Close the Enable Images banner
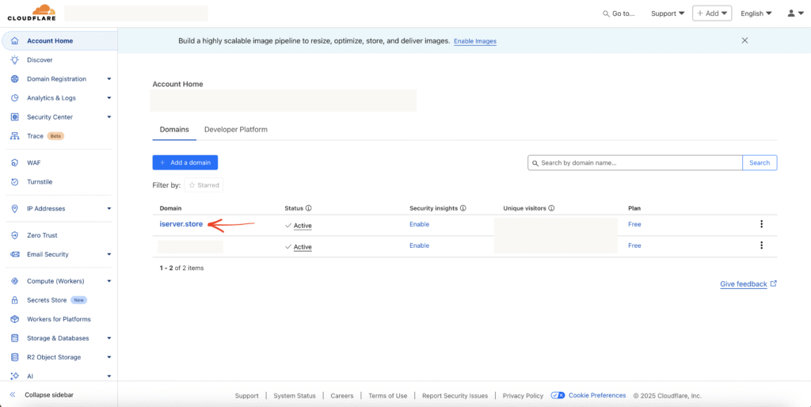The width and height of the screenshot is (811, 407). pyautogui.click(x=744, y=40)
